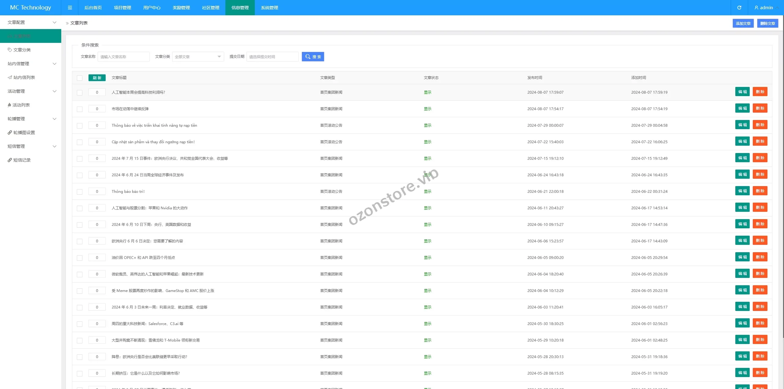784x389 pixels.
Task: Open 轮播图设置 via its link icon
Action: point(10,133)
